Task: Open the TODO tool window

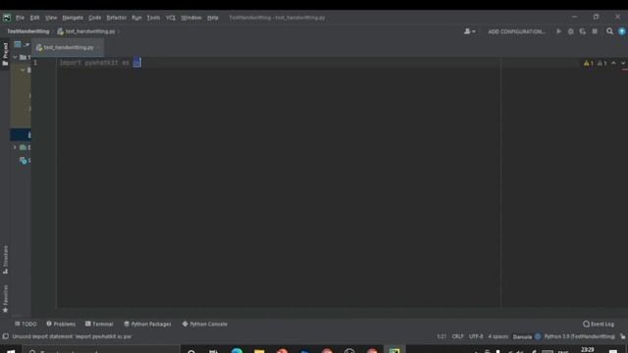Action: (26, 324)
